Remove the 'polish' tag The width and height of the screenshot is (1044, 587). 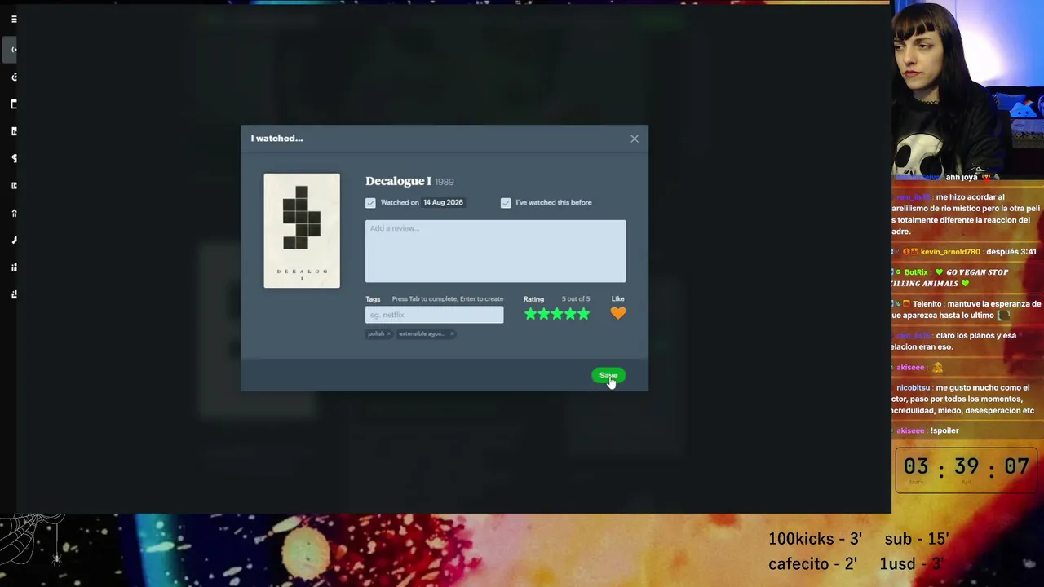[x=389, y=333]
